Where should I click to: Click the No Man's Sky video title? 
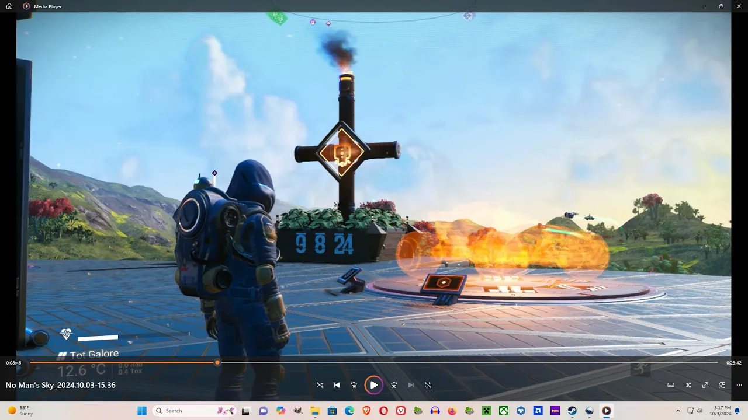pyautogui.click(x=61, y=385)
